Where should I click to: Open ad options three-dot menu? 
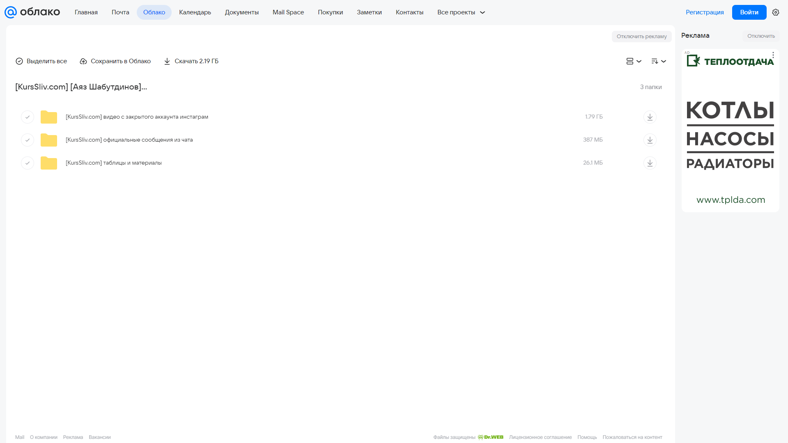773,55
